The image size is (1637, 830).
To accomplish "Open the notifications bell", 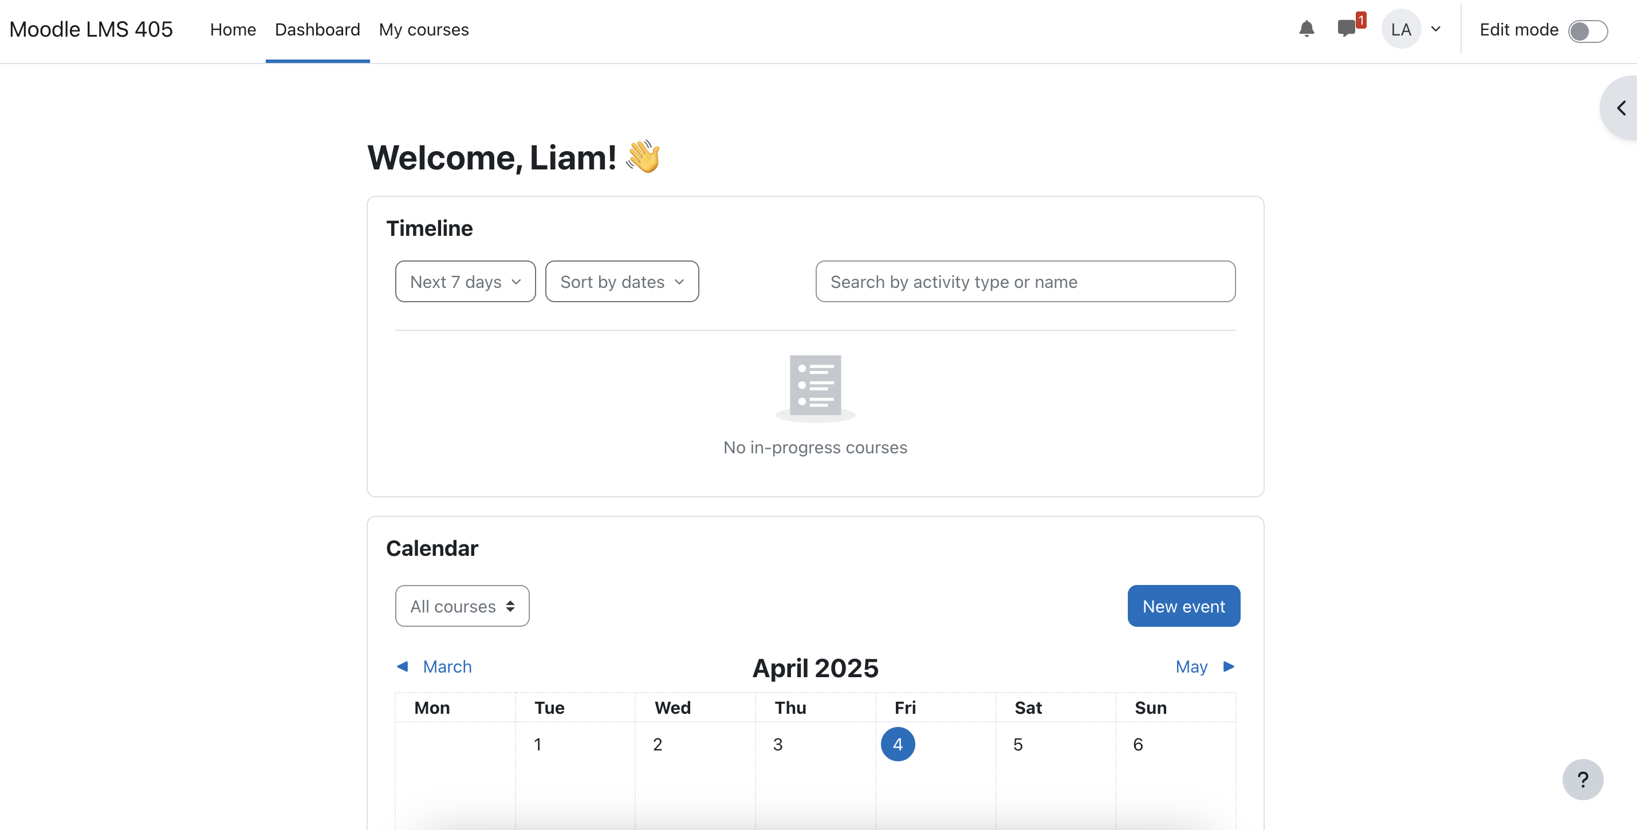I will (1306, 29).
